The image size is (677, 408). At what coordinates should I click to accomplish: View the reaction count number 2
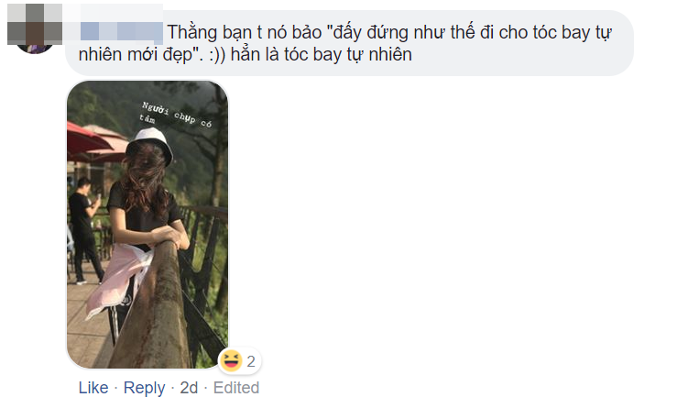click(x=251, y=361)
